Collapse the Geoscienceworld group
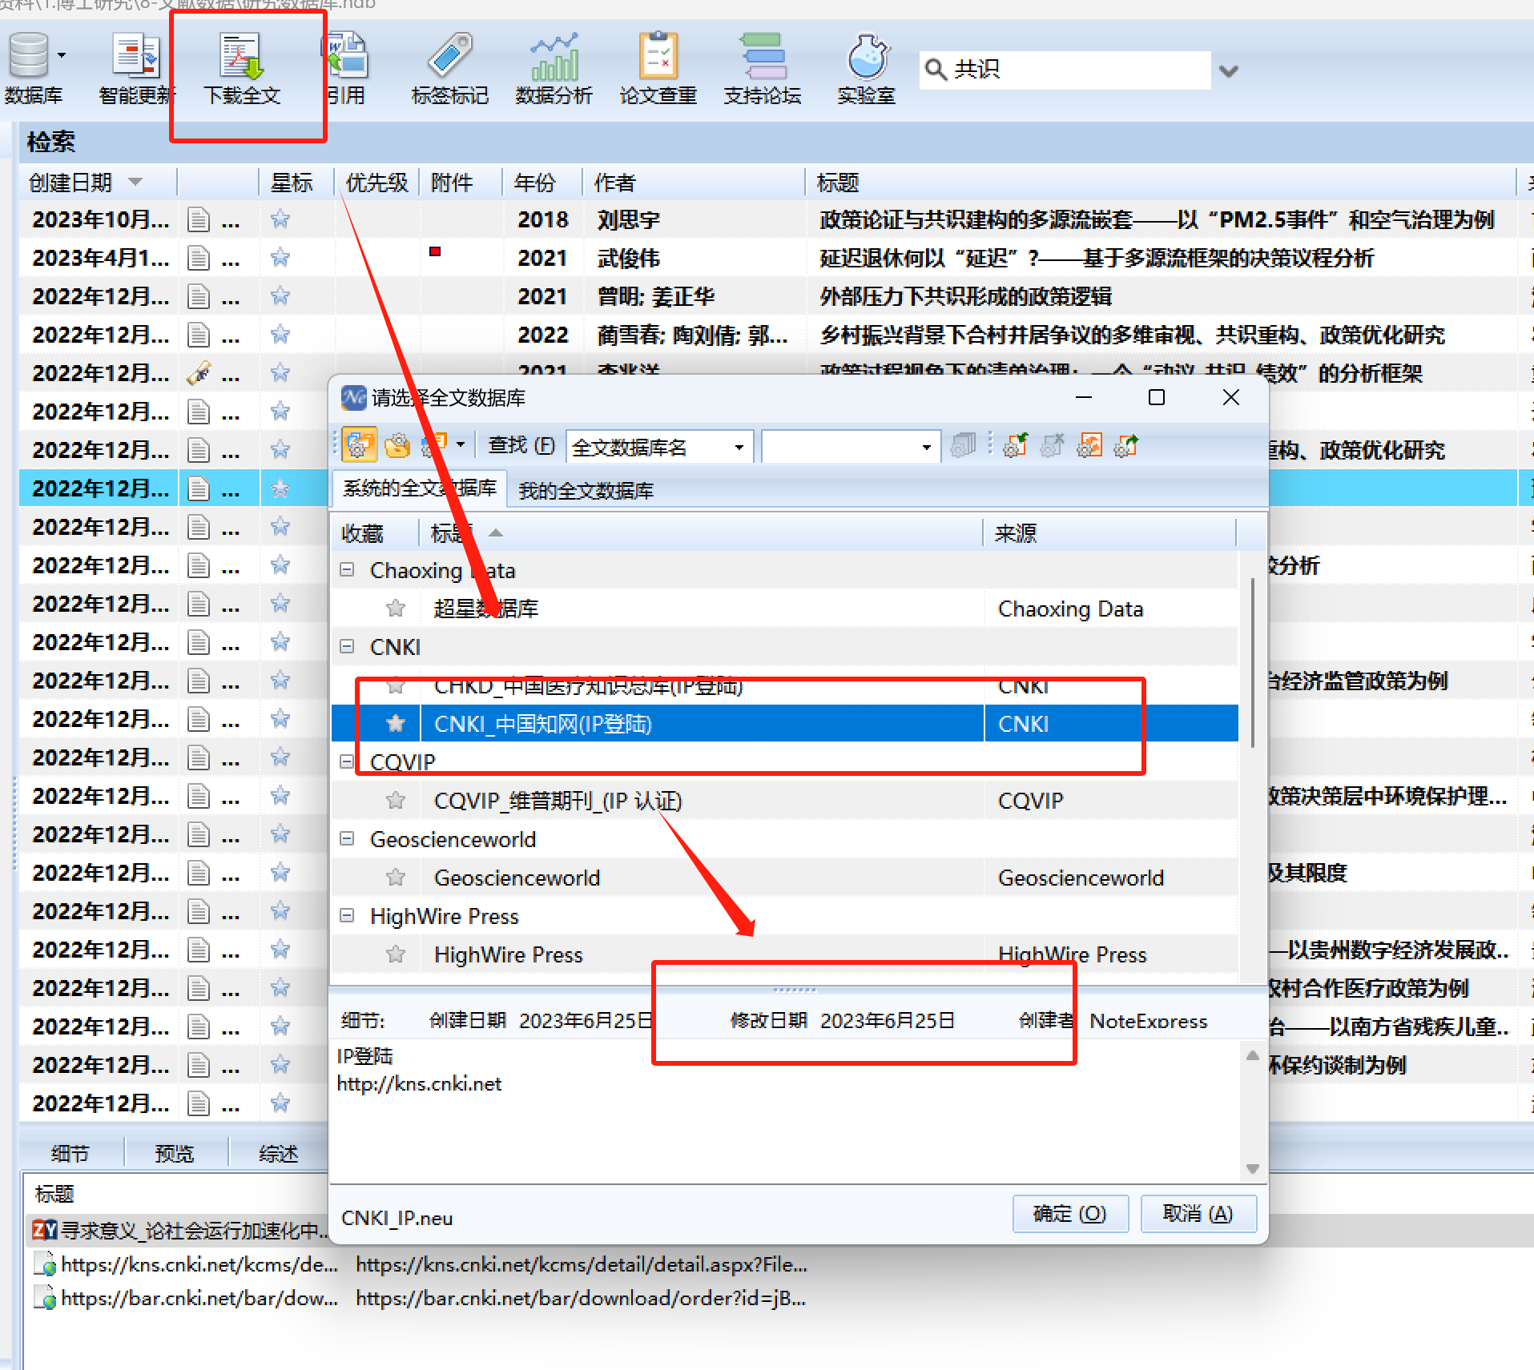Screen dimensions: 1534x1370 (x=347, y=838)
